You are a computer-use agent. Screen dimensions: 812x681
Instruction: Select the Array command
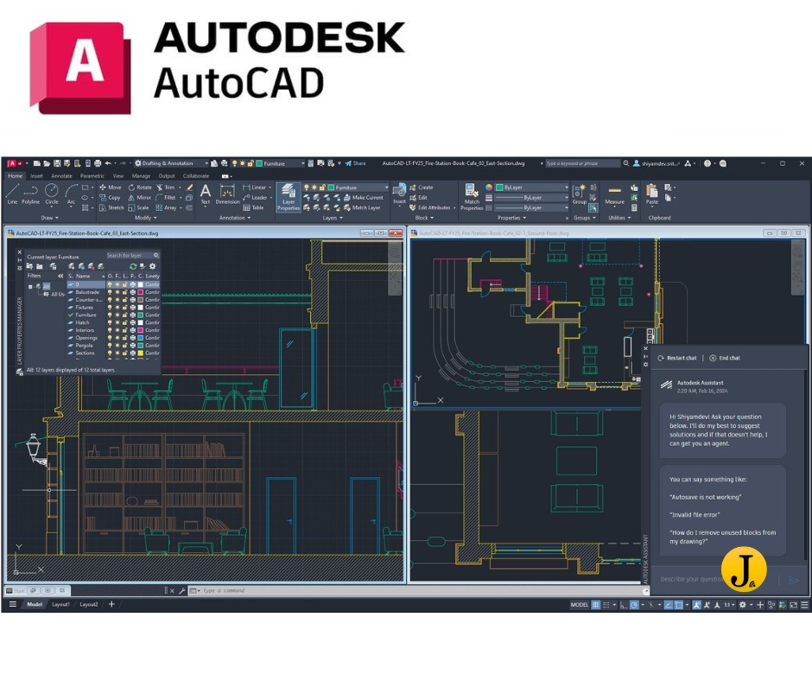[x=166, y=207]
